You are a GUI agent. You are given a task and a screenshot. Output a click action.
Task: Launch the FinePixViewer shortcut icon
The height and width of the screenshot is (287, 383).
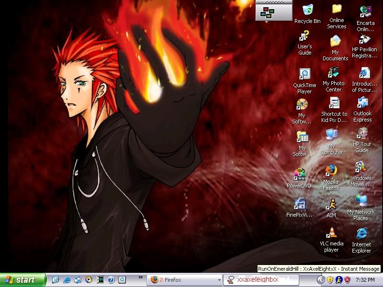[299, 208]
